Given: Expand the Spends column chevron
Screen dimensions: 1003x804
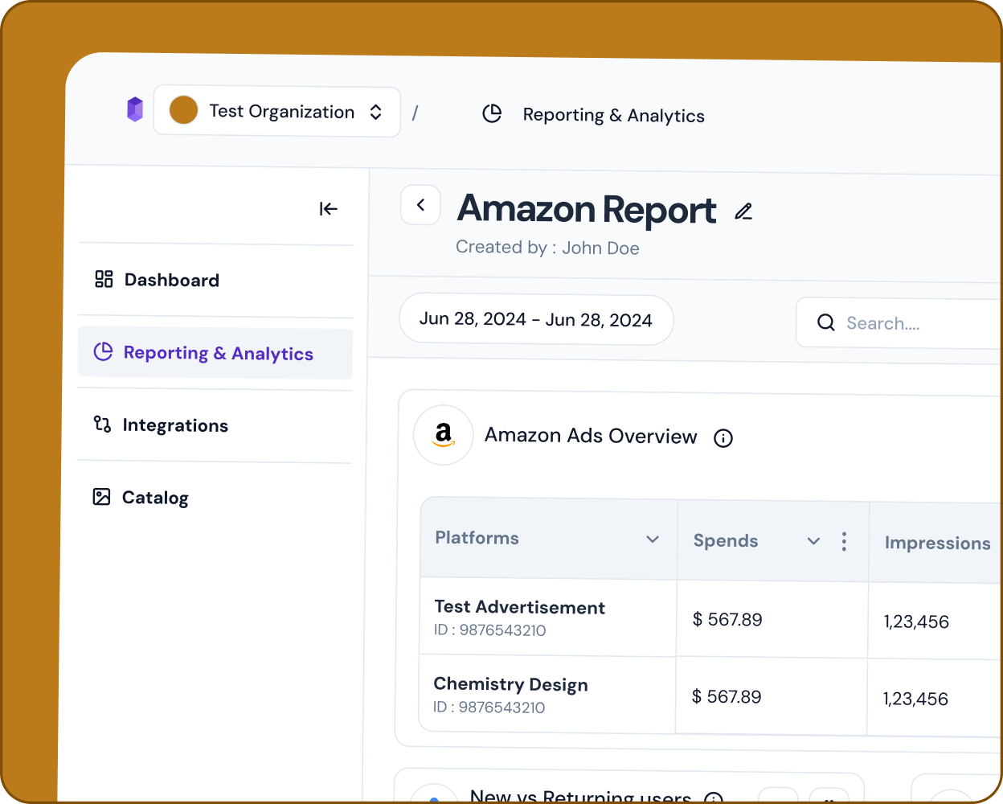Looking at the screenshot, I should [x=813, y=541].
